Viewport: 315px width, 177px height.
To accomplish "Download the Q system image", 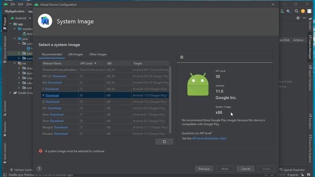I will point(52,102).
